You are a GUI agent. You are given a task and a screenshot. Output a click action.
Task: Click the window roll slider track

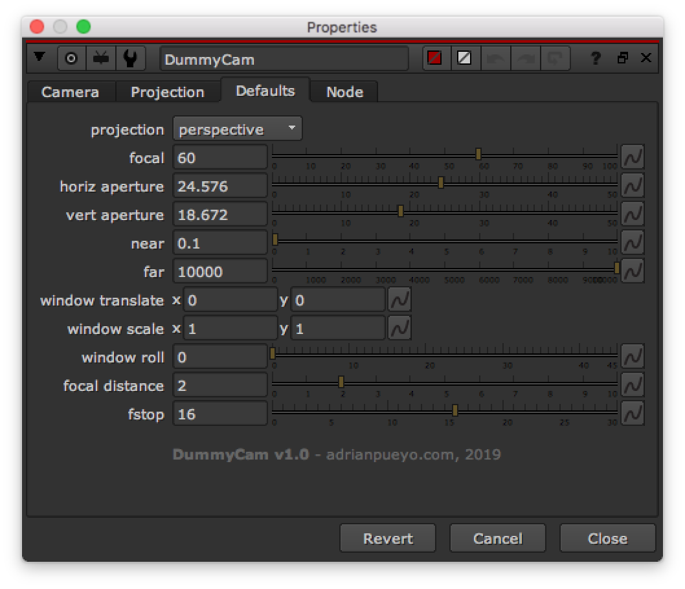click(447, 356)
